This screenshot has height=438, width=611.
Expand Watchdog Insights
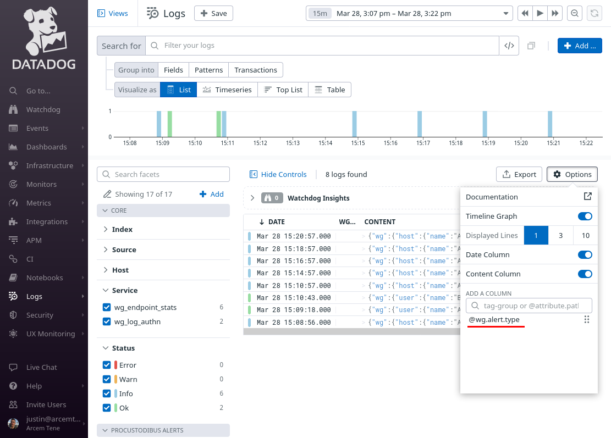point(252,198)
